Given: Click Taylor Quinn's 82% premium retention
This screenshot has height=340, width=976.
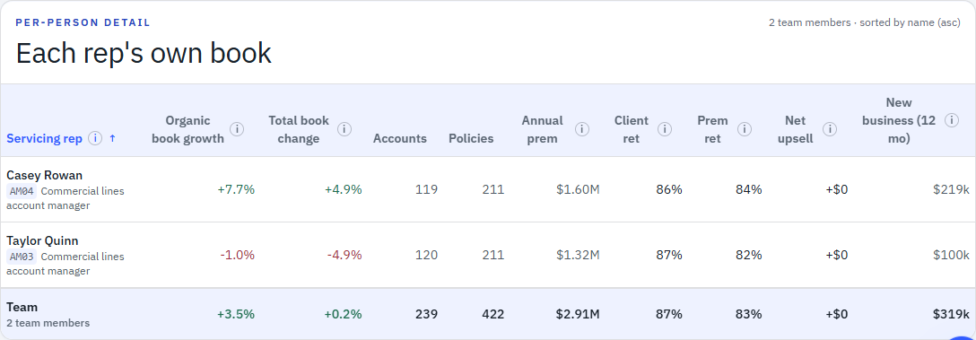Looking at the screenshot, I should click(x=749, y=255).
